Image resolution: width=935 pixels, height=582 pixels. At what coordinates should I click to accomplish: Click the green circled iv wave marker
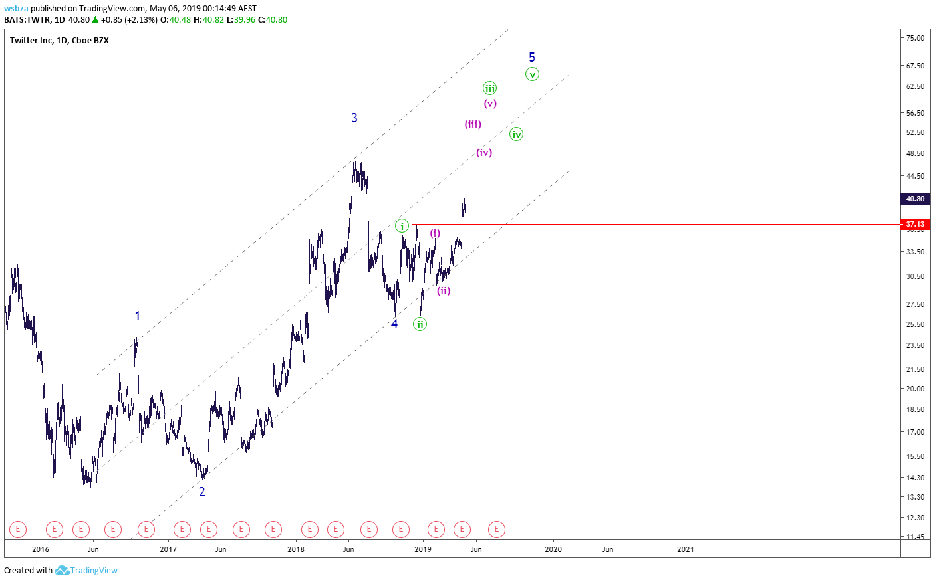click(x=516, y=134)
